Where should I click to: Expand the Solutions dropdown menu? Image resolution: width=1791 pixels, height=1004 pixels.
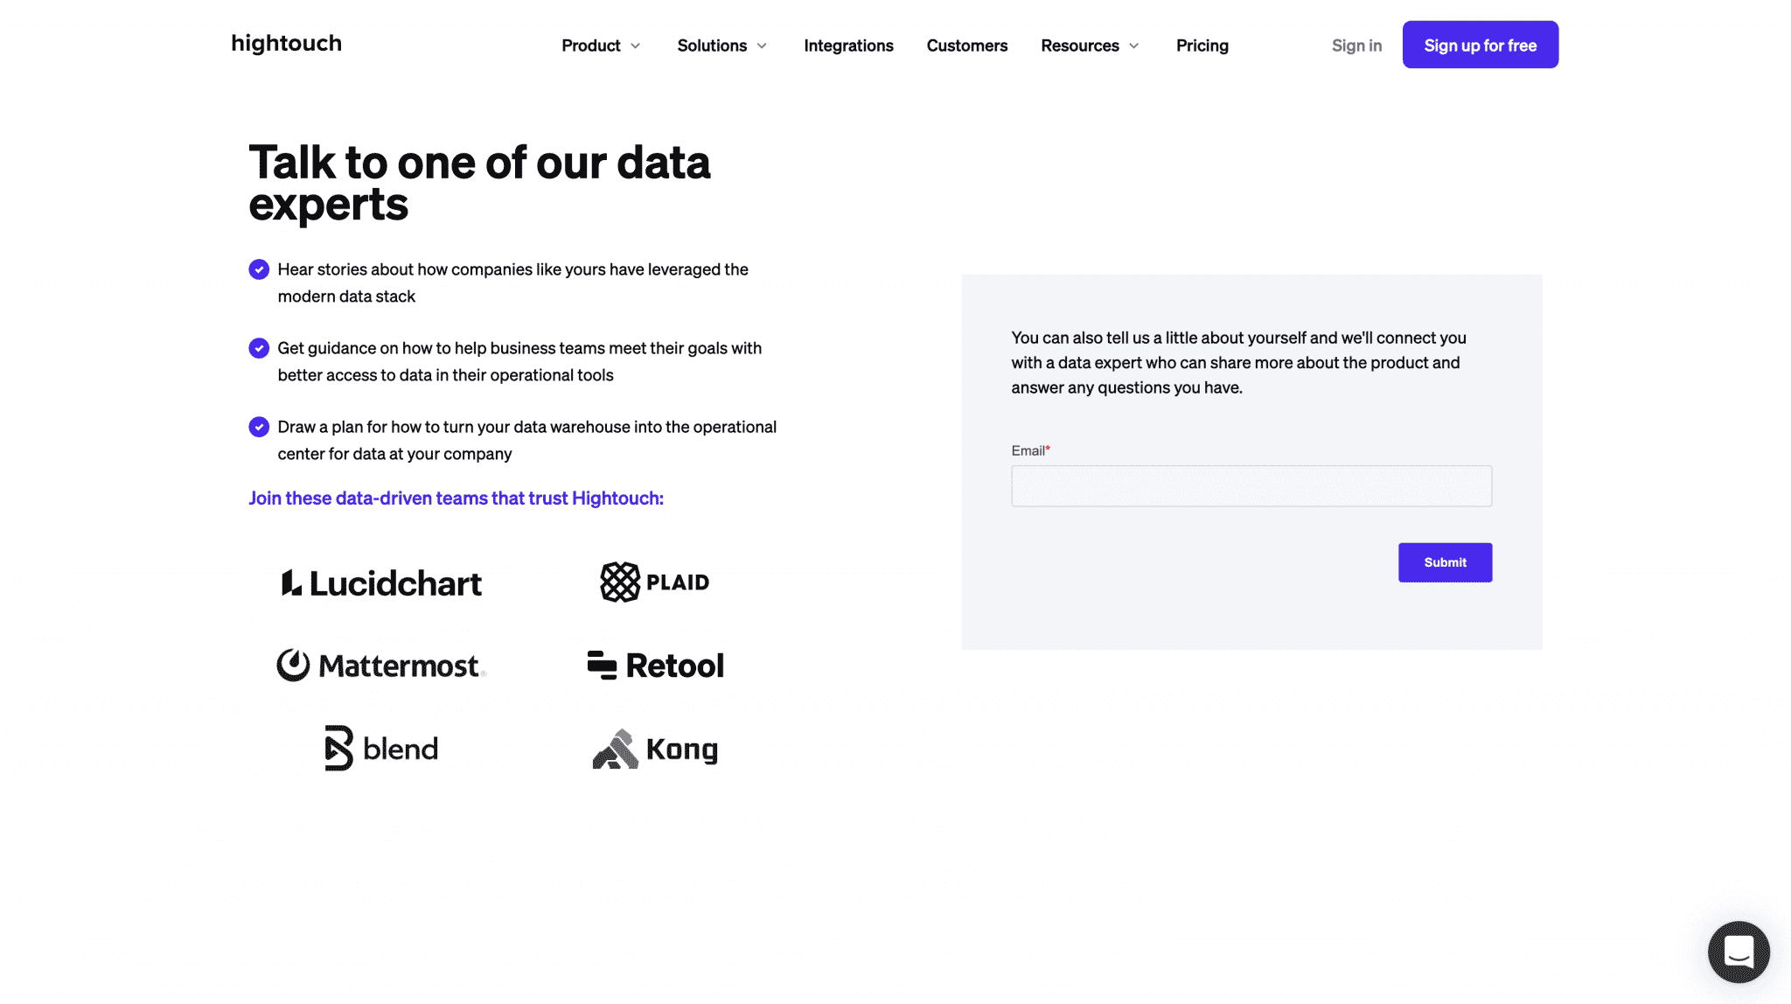tap(724, 45)
